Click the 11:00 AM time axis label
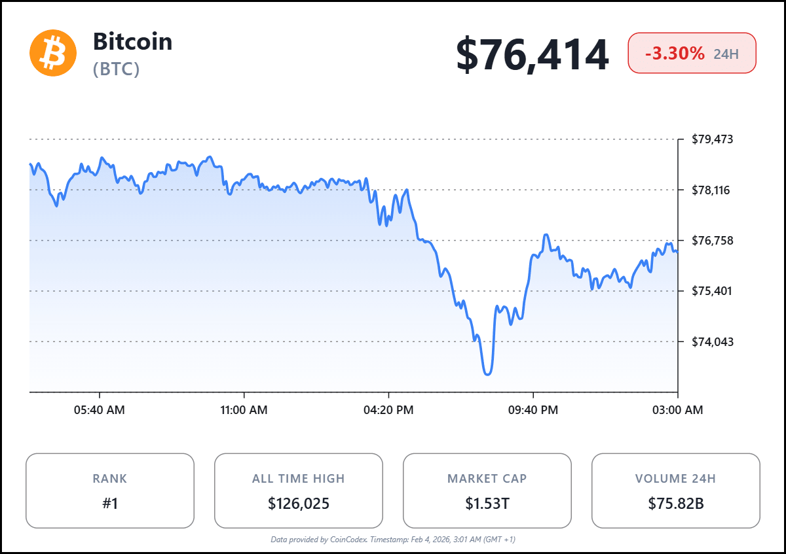The image size is (786, 554). point(244,410)
